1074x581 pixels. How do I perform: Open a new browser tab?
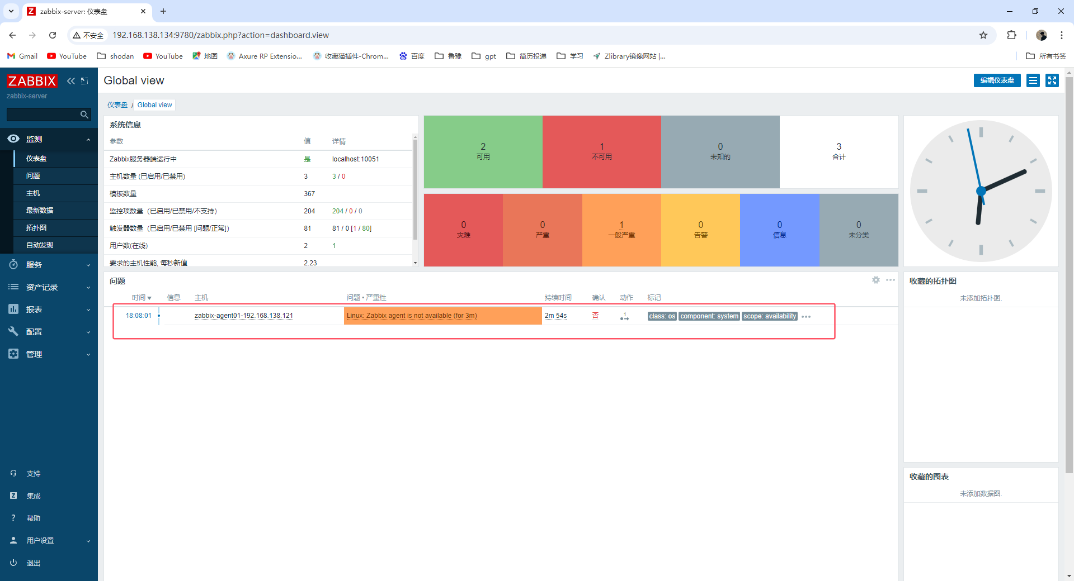163,11
